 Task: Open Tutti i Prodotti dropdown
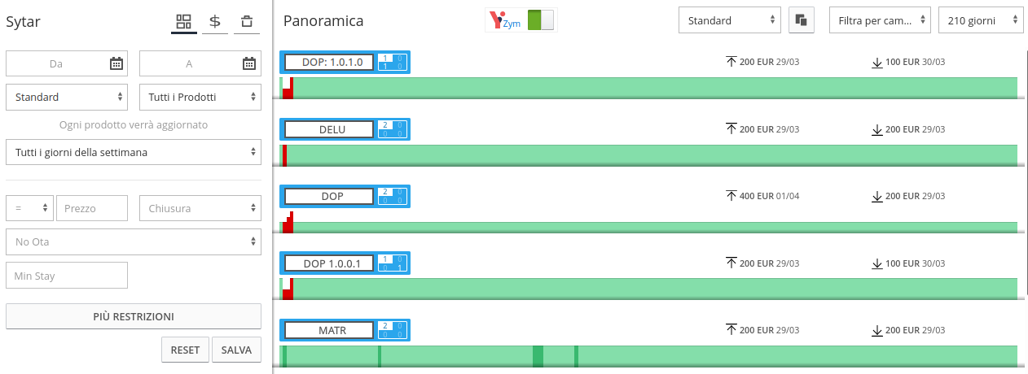200,97
